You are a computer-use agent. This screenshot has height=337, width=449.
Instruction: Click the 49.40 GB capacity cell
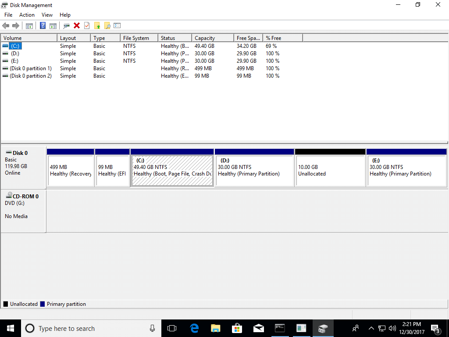pyautogui.click(x=204, y=46)
